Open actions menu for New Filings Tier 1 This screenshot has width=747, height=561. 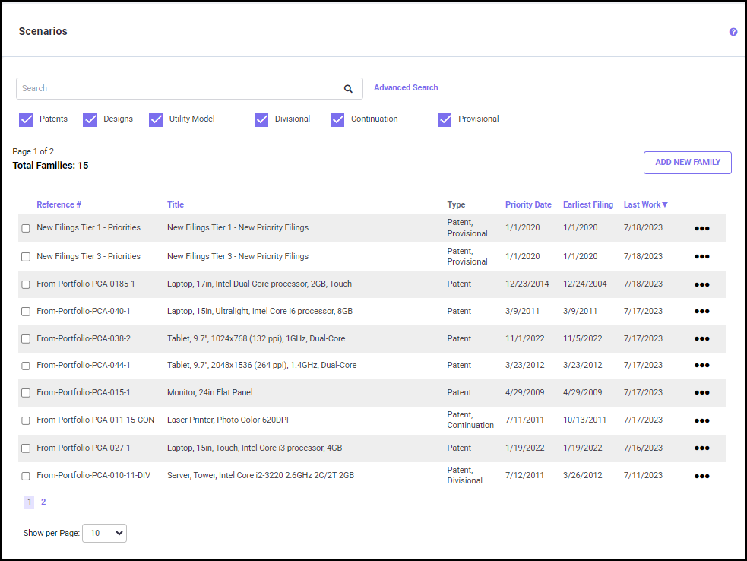(701, 228)
